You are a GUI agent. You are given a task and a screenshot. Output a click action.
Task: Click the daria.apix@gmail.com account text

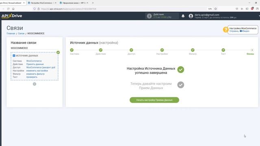[x=207, y=15]
